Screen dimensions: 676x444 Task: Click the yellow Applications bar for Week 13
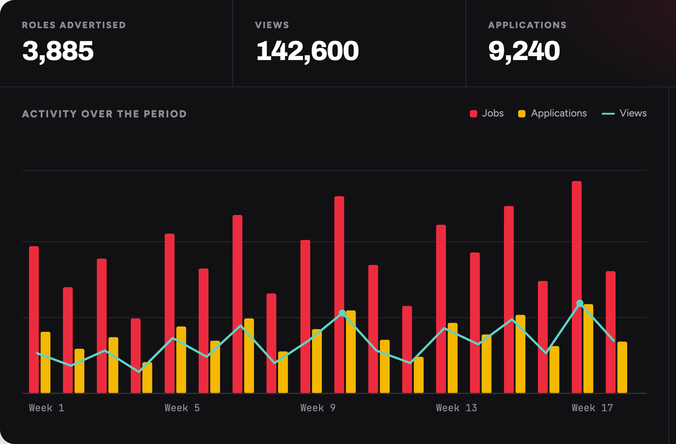(x=453, y=358)
